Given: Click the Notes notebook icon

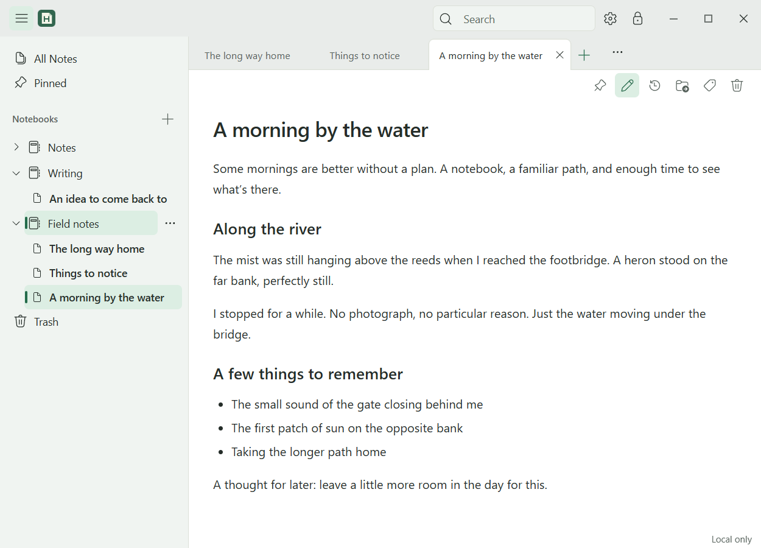Looking at the screenshot, I should pyautogui.click(x=34, y=147).
